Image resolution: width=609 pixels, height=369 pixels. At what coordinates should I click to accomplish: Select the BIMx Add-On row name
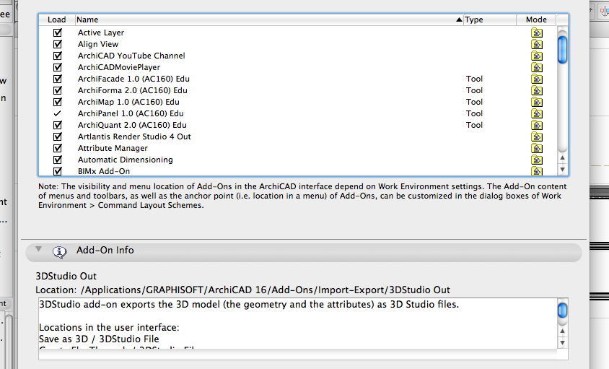click(104, 171)
